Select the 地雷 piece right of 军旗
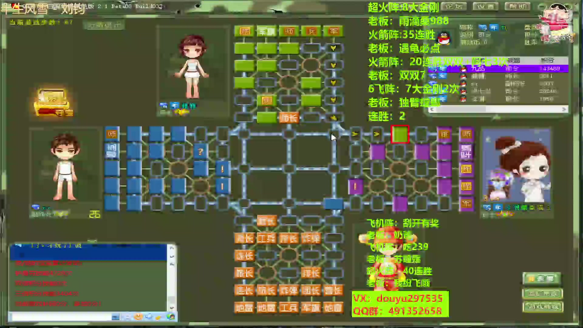 (333, 308)
